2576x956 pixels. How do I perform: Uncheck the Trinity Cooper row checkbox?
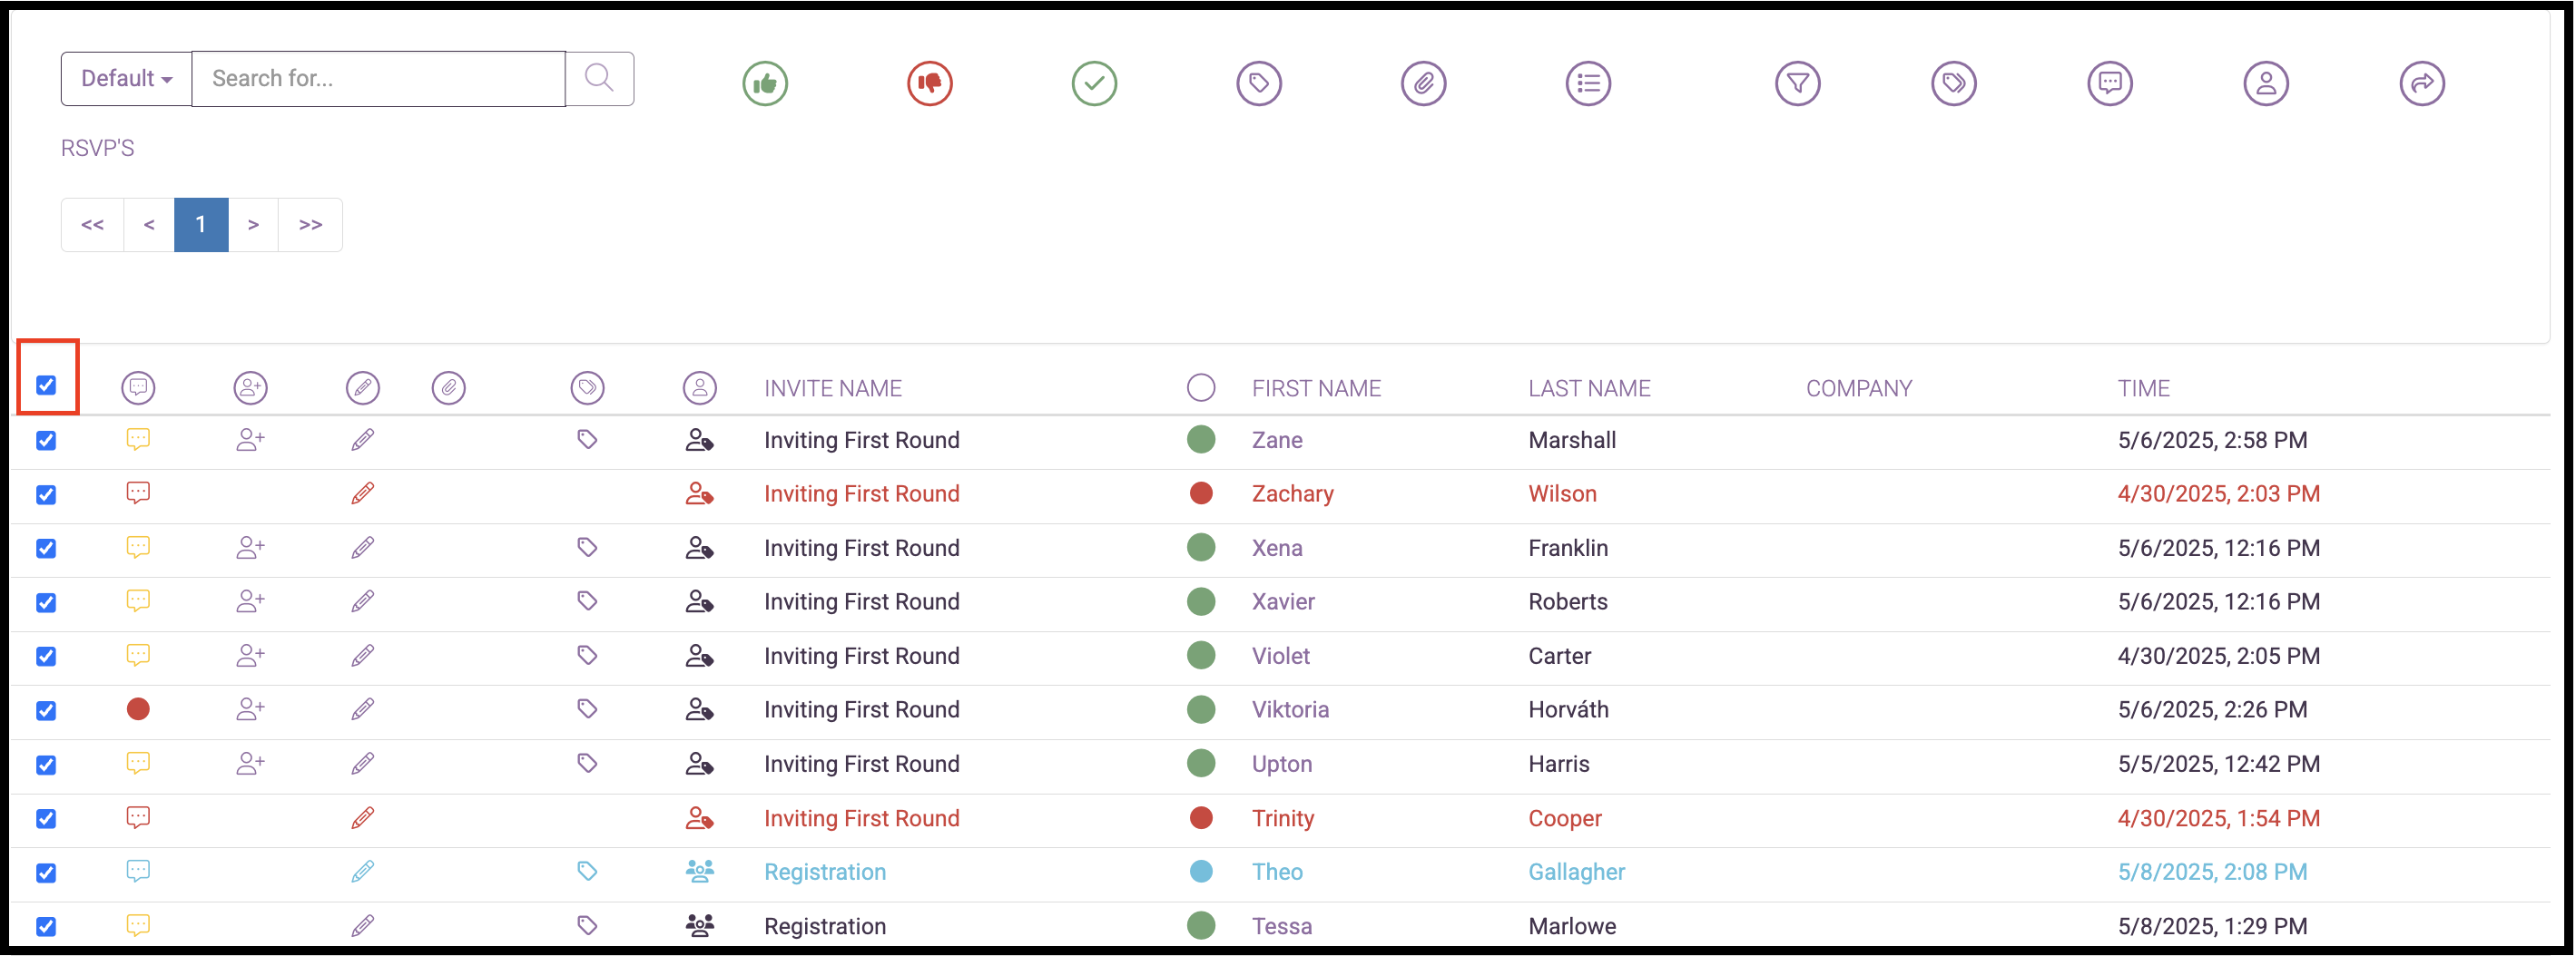[x=46, y=819]
